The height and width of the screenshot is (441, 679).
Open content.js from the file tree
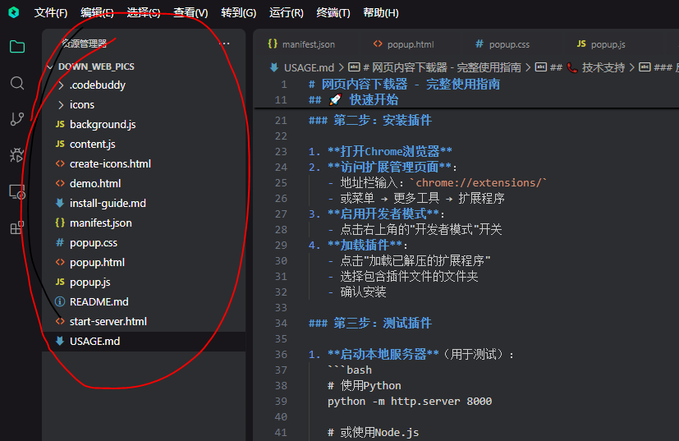92,144
